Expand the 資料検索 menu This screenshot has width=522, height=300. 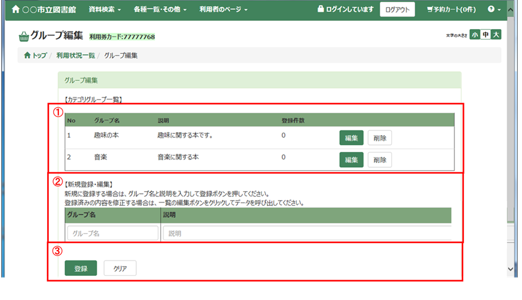point(105,10)
